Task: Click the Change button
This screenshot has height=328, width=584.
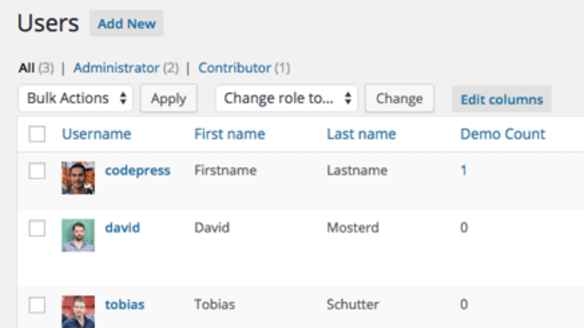Action: pos(399,98)
